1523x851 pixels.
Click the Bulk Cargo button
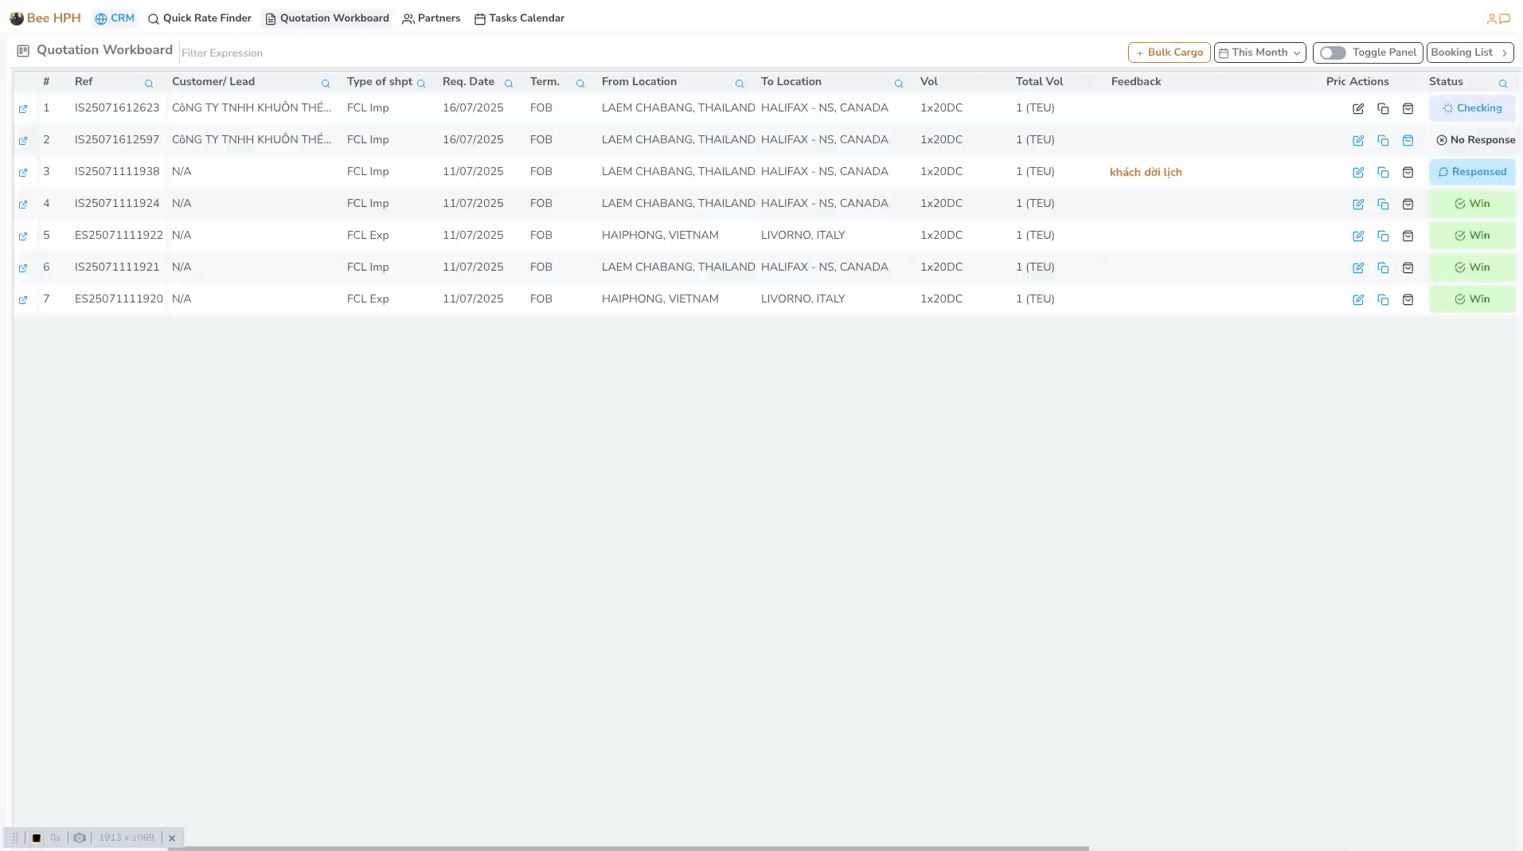pyautogui.click(x=1169, y=53)
